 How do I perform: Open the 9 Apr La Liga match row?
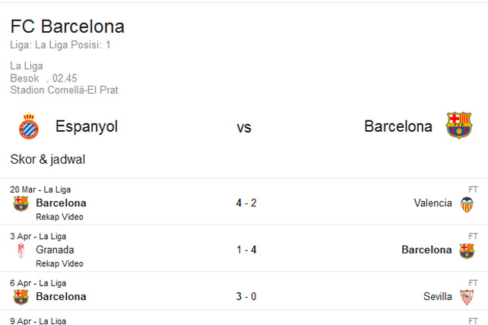(x=244, y=318)
